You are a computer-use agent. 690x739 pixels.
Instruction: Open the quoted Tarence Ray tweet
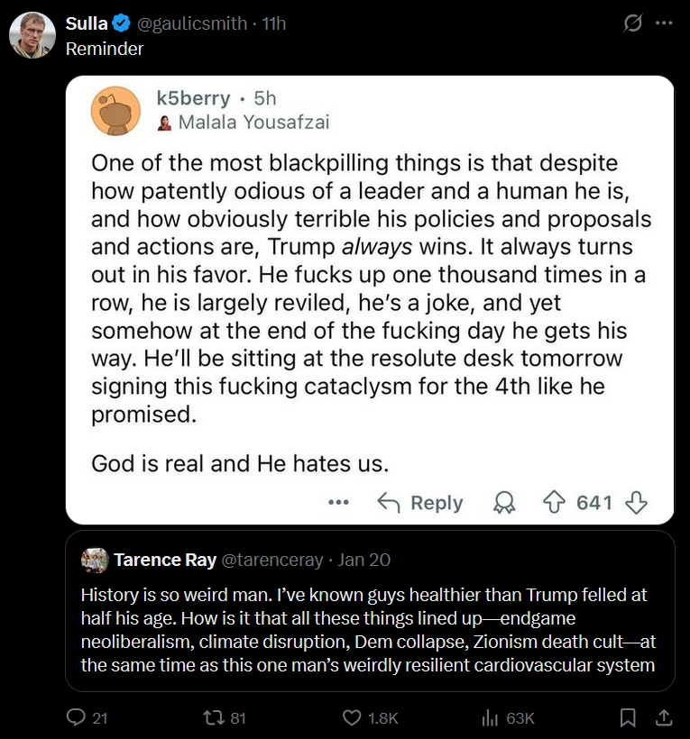pyautogui.click(x=370, y=622)
